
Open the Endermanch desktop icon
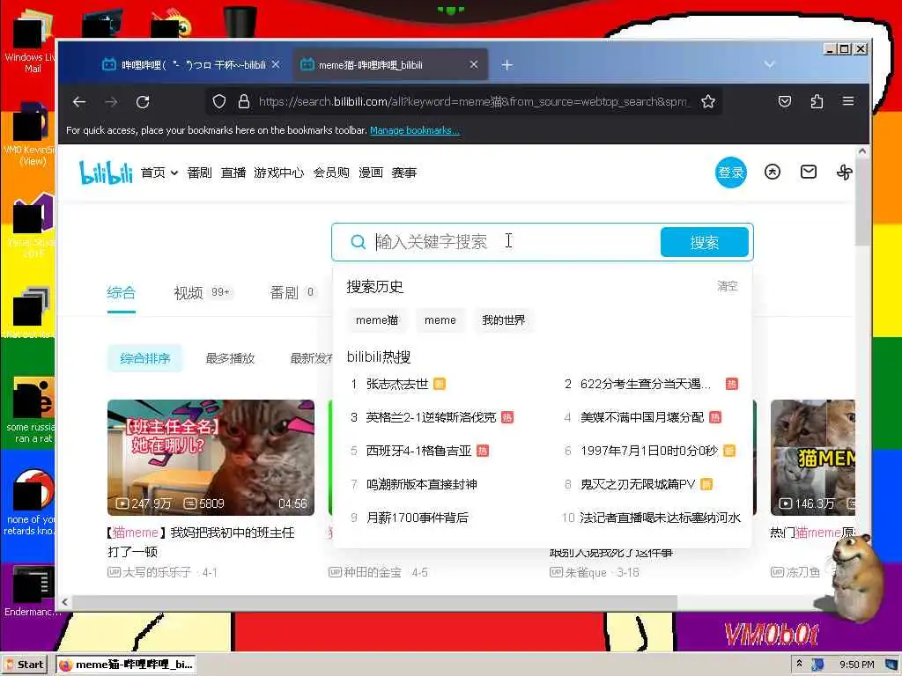click(32, 592)
